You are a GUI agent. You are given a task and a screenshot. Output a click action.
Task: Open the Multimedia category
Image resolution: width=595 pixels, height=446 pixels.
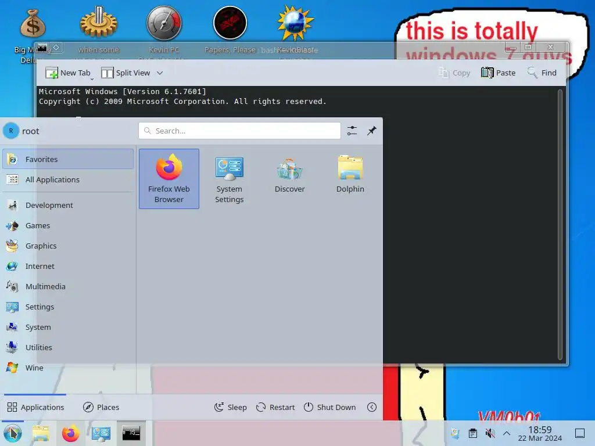pos(68,286)
